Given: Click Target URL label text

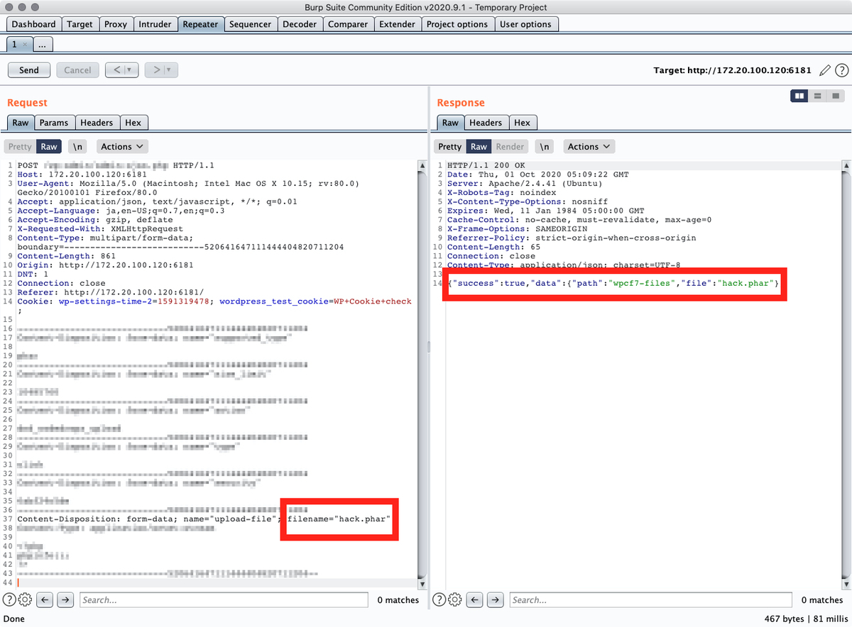Looking at the screenshot, I should (732, 70).
